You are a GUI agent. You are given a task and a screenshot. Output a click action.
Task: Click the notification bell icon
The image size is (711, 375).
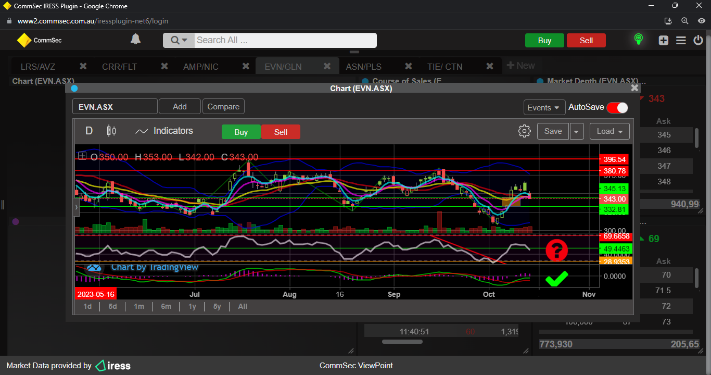pos(135,40)
